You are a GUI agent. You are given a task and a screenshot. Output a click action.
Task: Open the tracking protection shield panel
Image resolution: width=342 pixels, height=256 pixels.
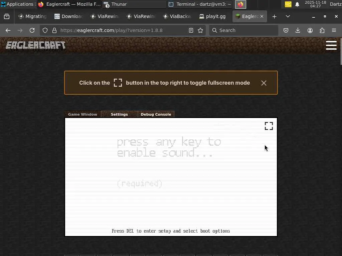point(45,30)
